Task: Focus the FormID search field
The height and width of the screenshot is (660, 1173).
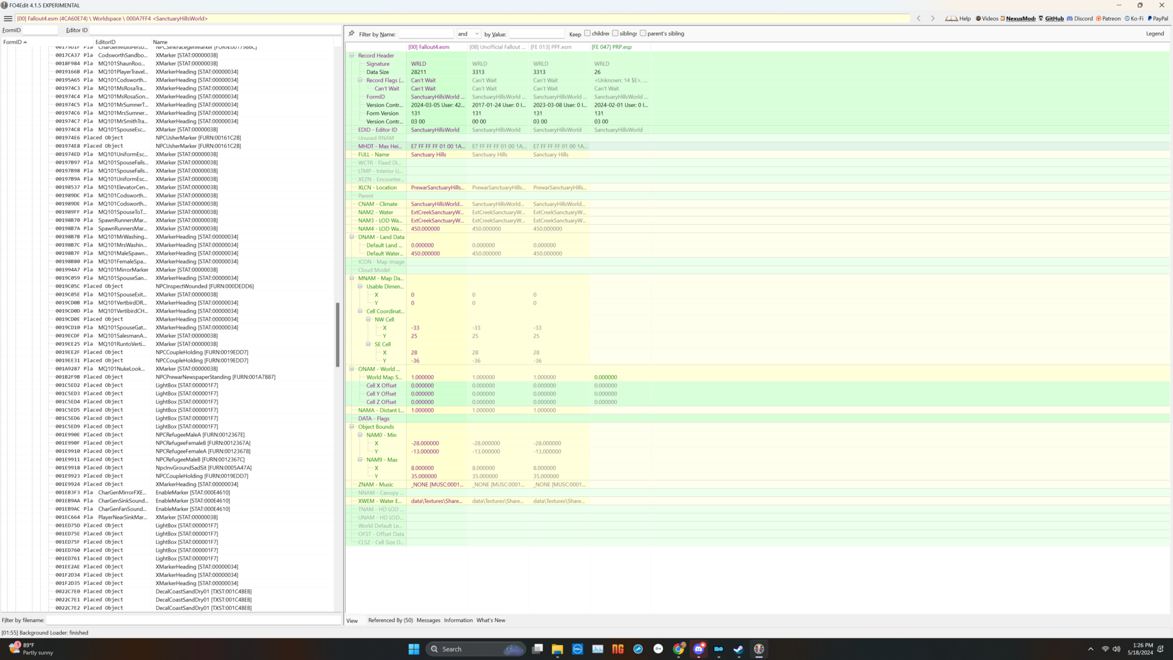Action: tap(40, 30)
